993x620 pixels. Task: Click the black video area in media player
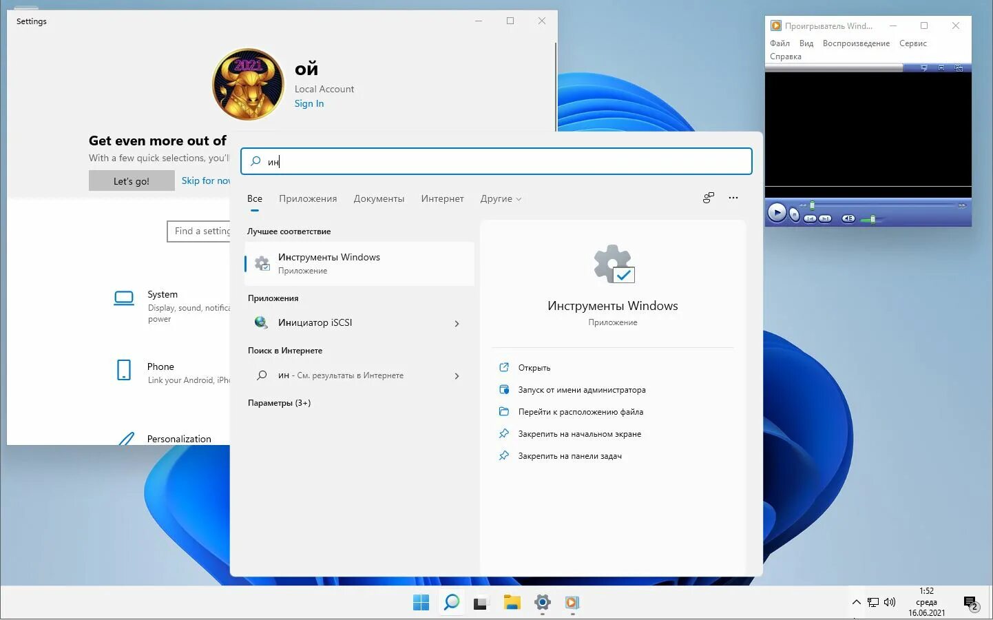coord(868,129)
